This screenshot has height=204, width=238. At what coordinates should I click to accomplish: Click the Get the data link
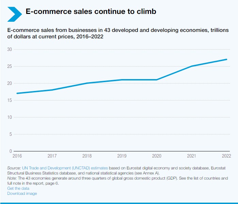(18, 188)
